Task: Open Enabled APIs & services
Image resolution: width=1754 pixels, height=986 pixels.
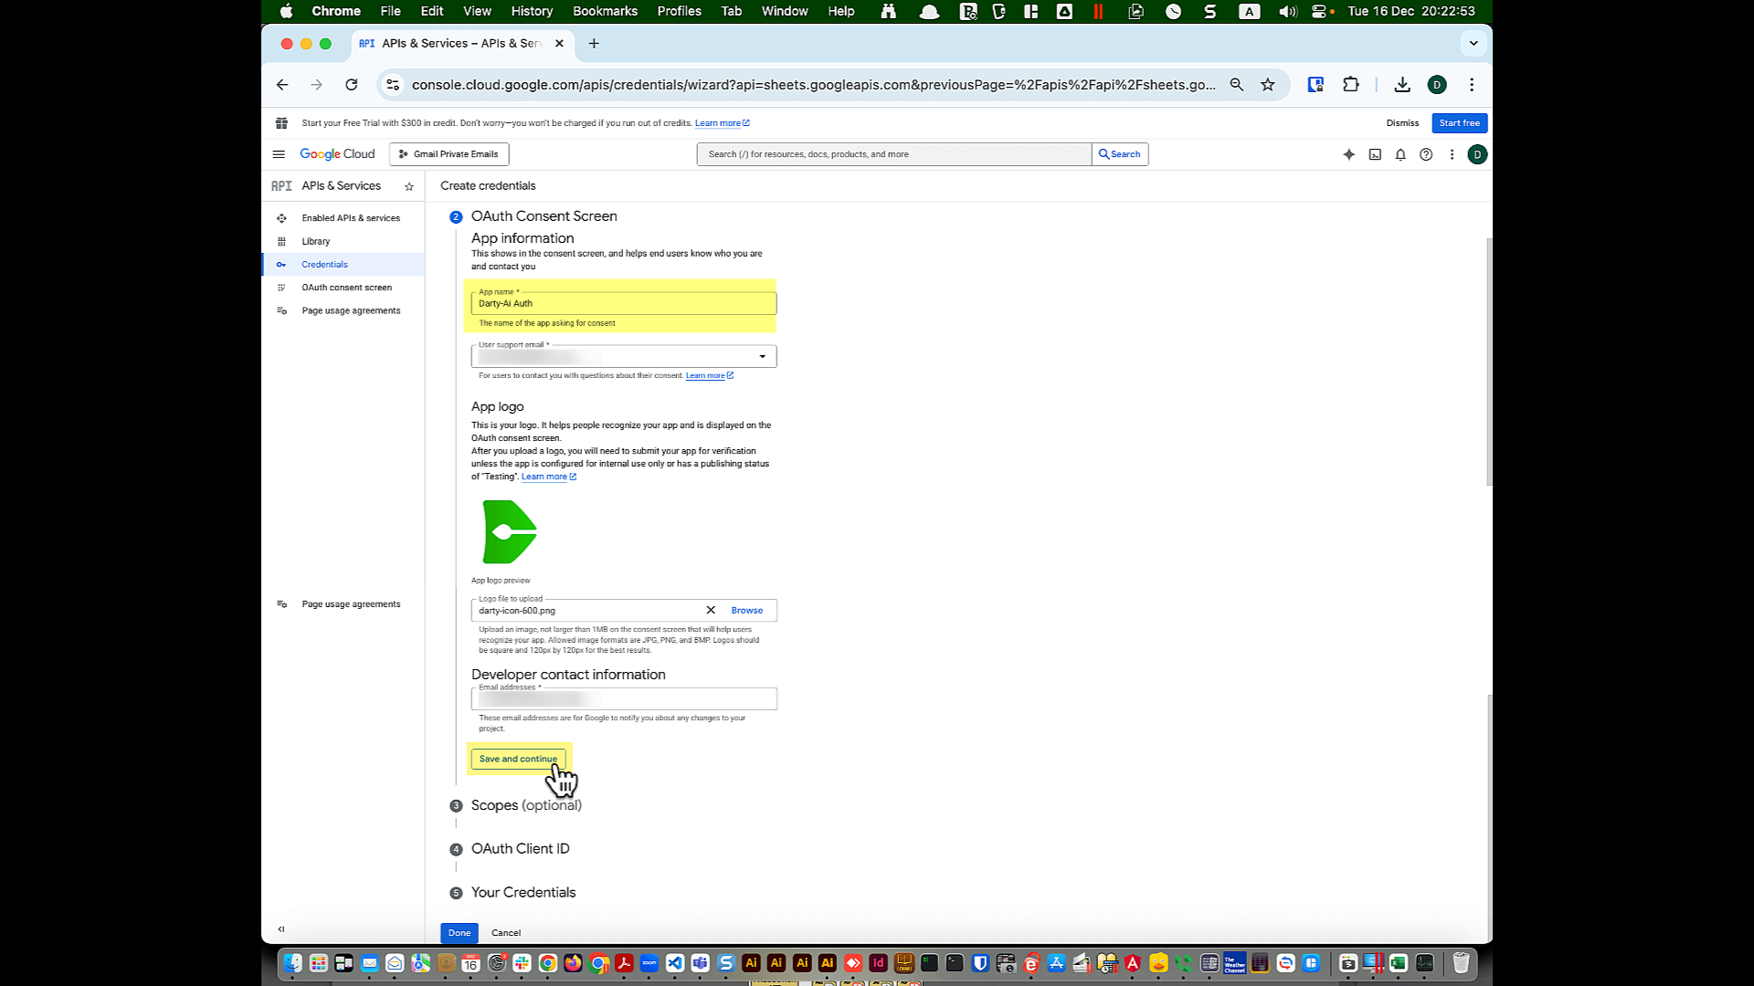Action: 350,218
